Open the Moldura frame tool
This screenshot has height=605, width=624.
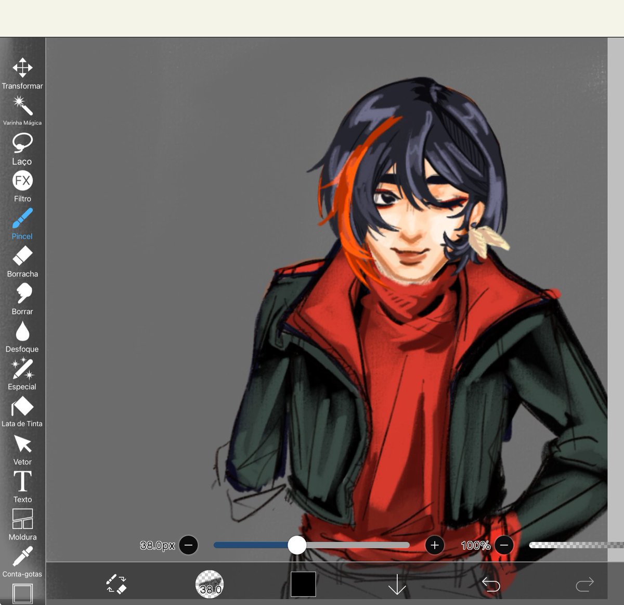coord(22,524)
